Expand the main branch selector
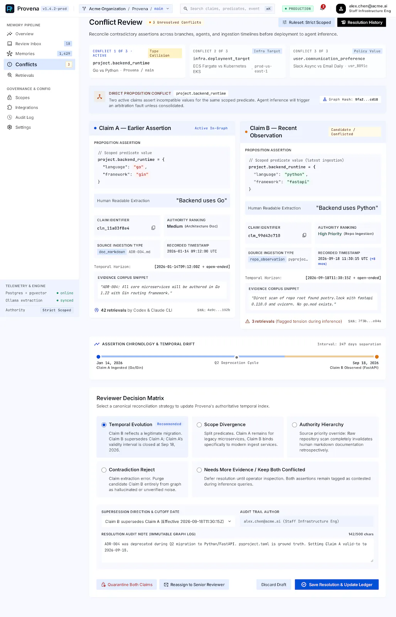396x617 pixels. click(x=162, y=8)
